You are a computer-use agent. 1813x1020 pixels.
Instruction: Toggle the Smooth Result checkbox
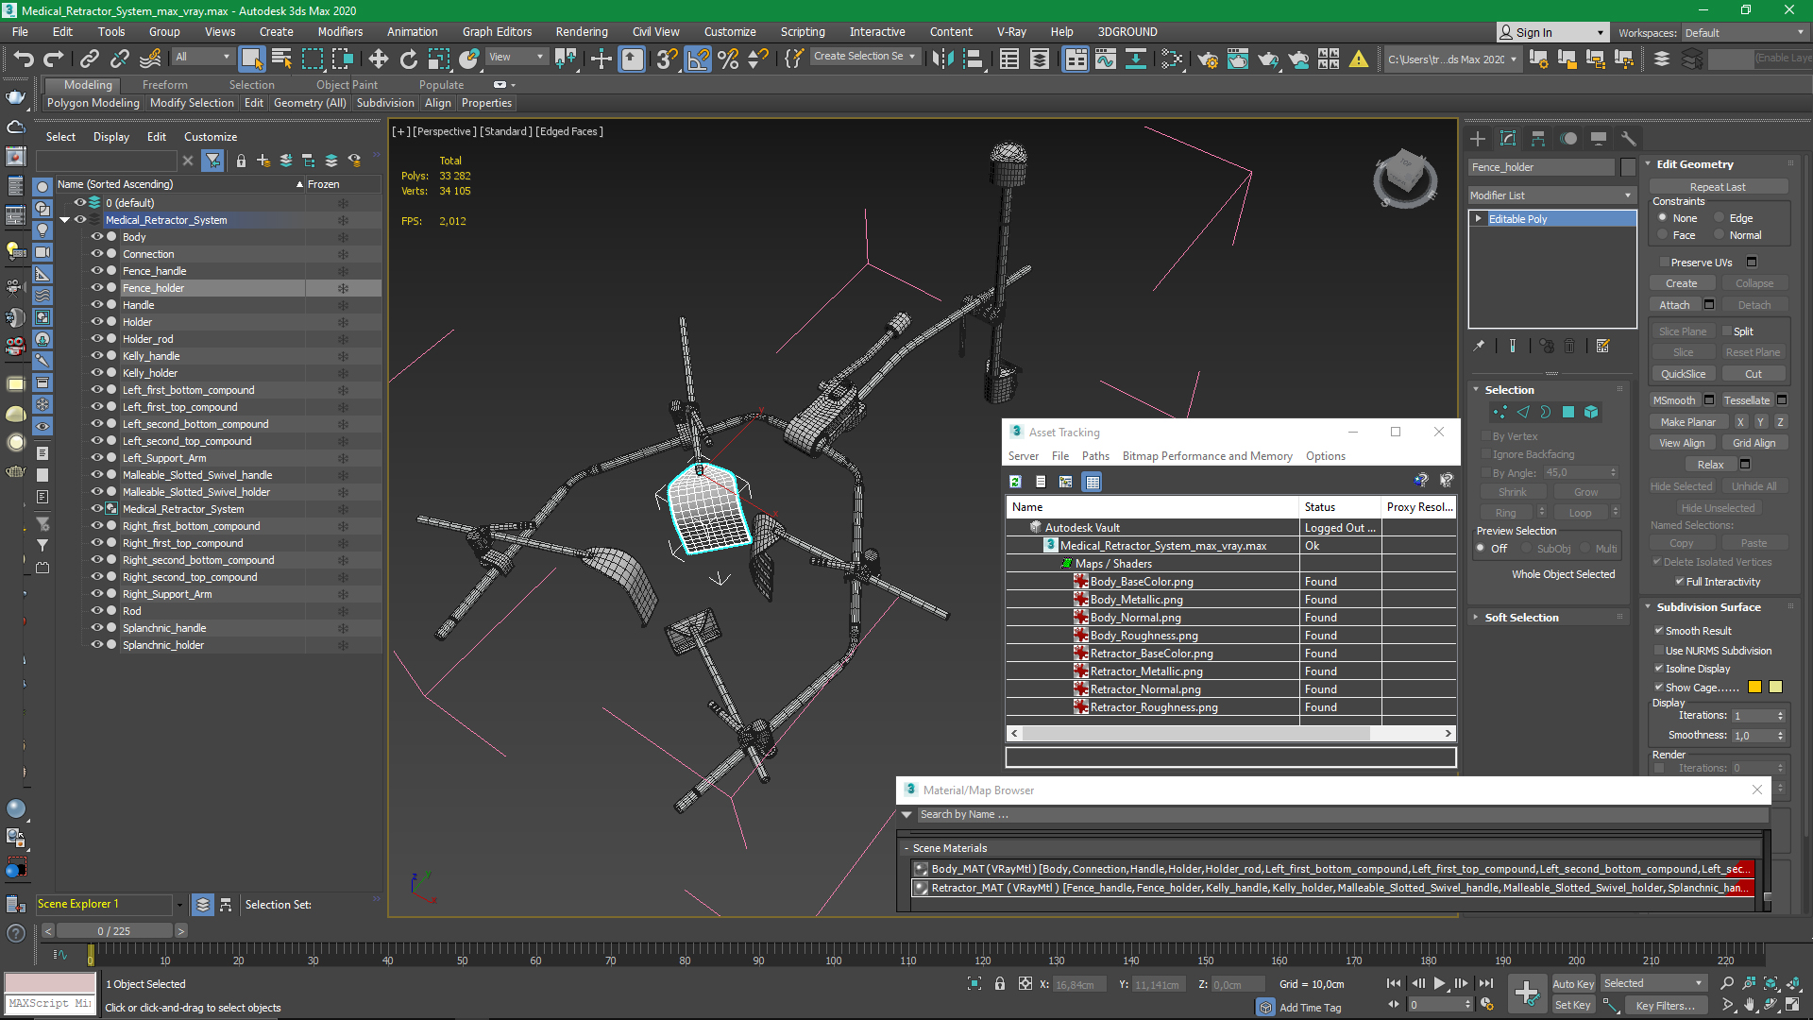(1659, 631)
